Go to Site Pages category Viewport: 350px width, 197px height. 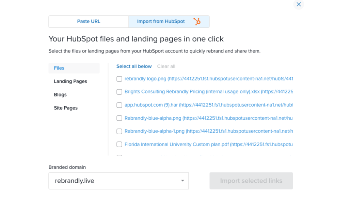[x=66, y=108]
